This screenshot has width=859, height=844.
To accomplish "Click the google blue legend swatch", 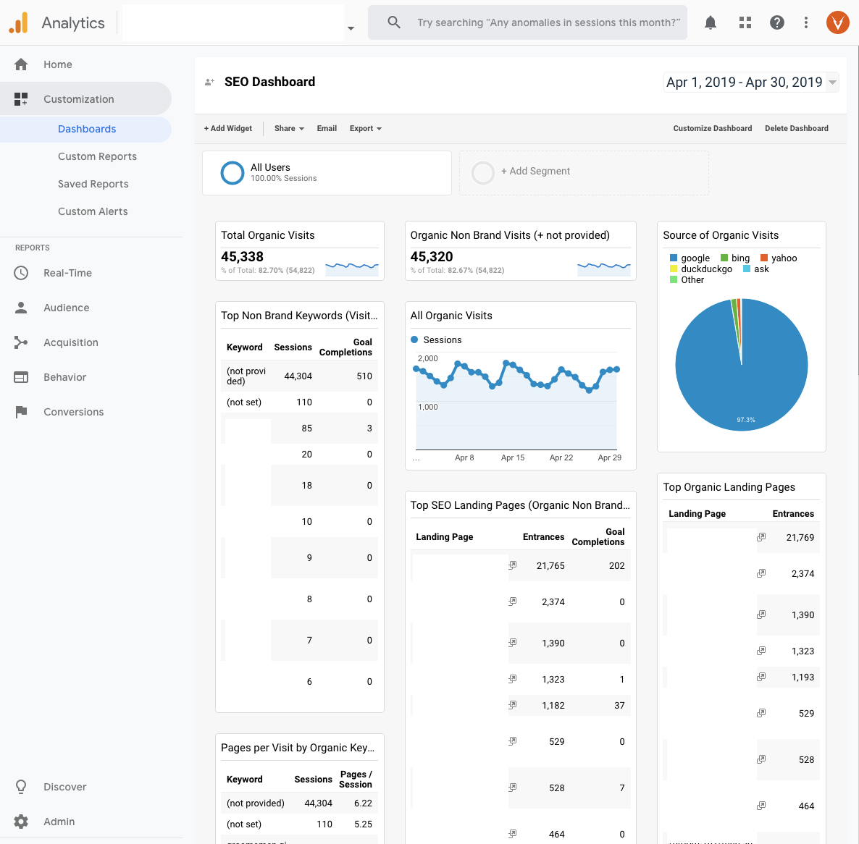I will (x=674, y=258).
